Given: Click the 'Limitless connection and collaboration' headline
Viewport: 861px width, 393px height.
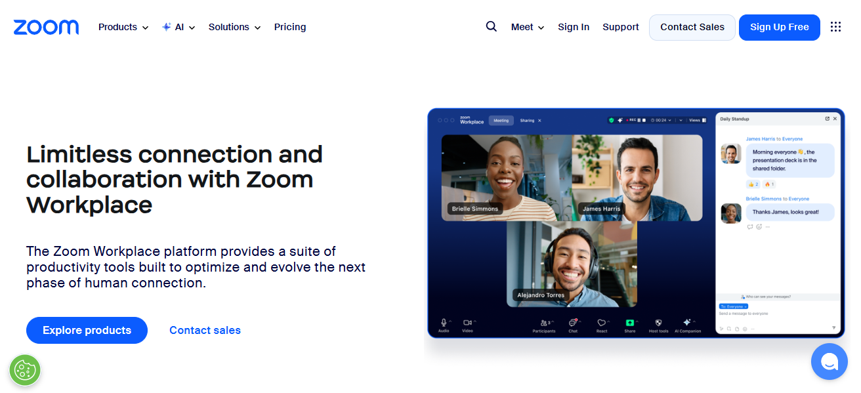Looking at the screenshot, I should pos(175,179).
